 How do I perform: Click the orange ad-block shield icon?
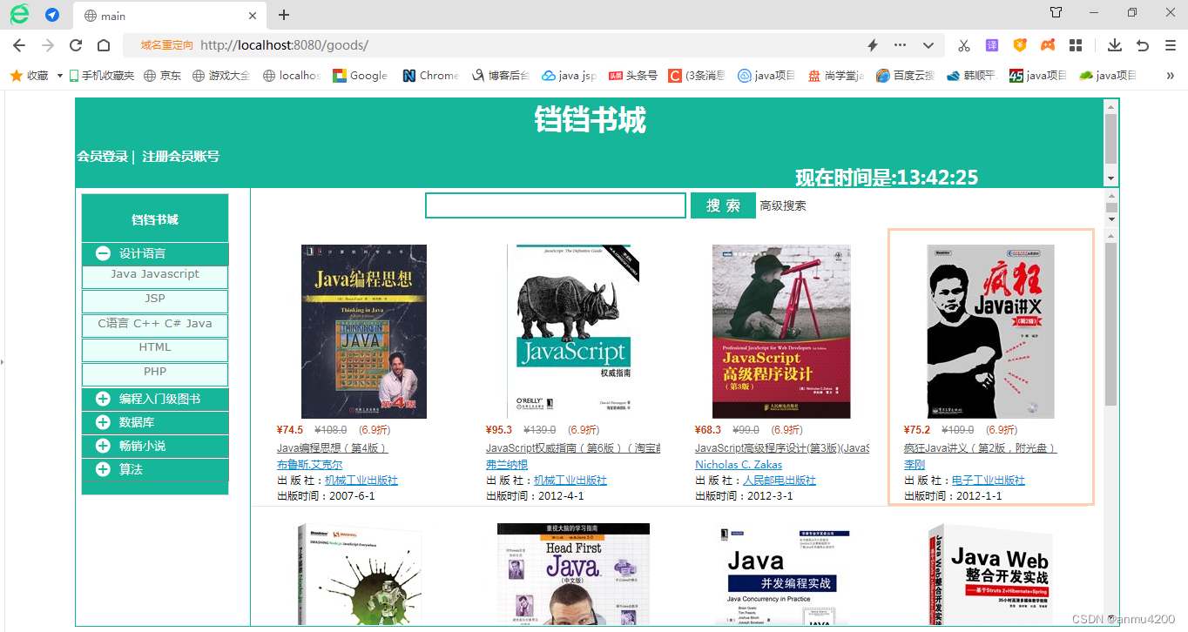[1020, 45]
